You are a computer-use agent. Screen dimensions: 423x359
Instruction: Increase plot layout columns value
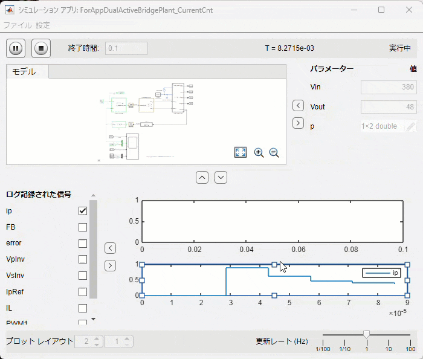click(x=127, y=338)
